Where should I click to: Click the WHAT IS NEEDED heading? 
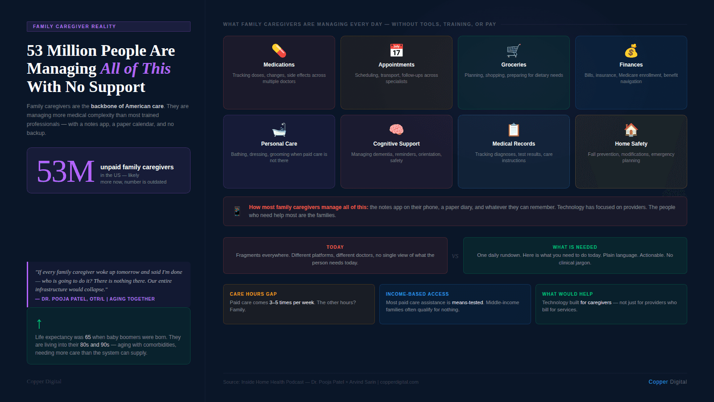[x=575, y=247]
